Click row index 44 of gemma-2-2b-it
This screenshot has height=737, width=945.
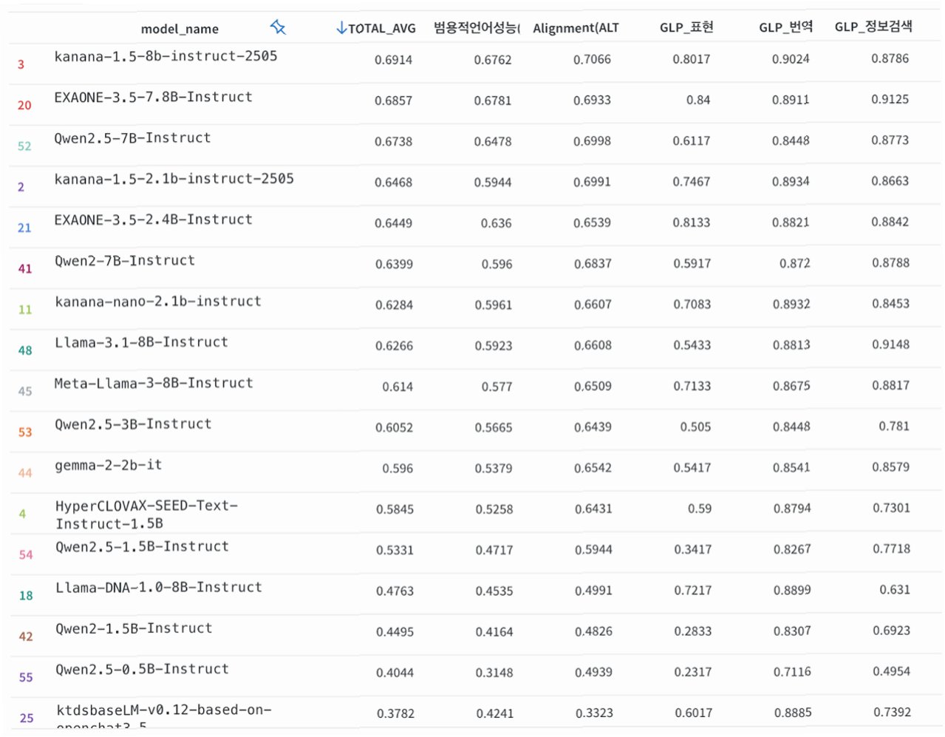25,473
